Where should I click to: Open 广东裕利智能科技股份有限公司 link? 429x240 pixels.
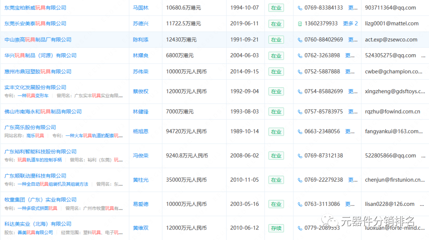tap(40, 152)
